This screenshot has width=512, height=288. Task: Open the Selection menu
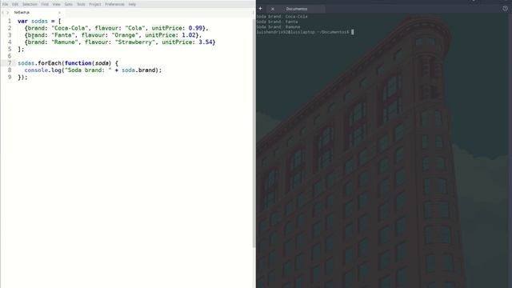[30, 4]
